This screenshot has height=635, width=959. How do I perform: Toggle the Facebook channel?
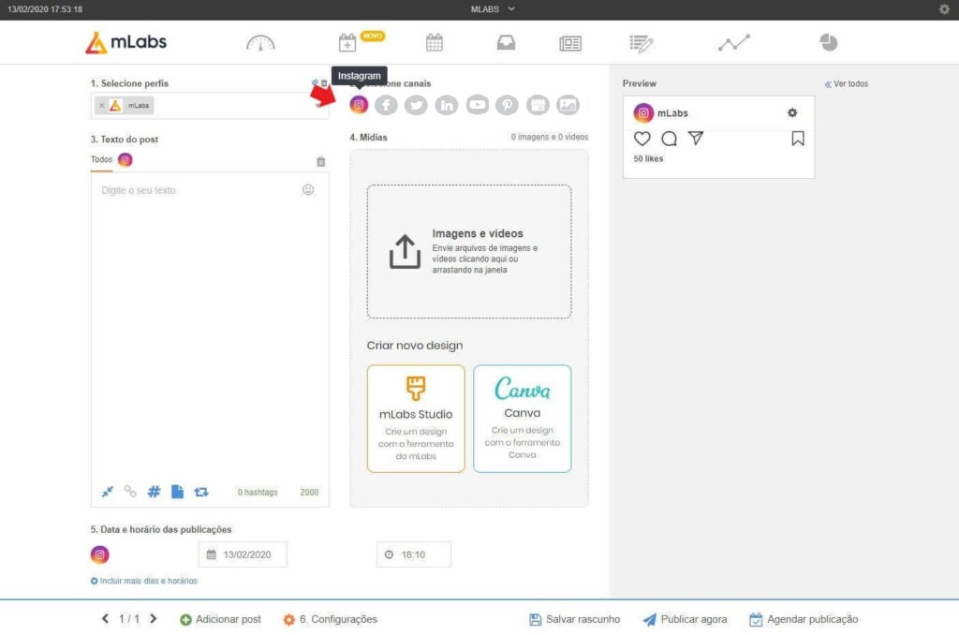[x=386, y=105]
